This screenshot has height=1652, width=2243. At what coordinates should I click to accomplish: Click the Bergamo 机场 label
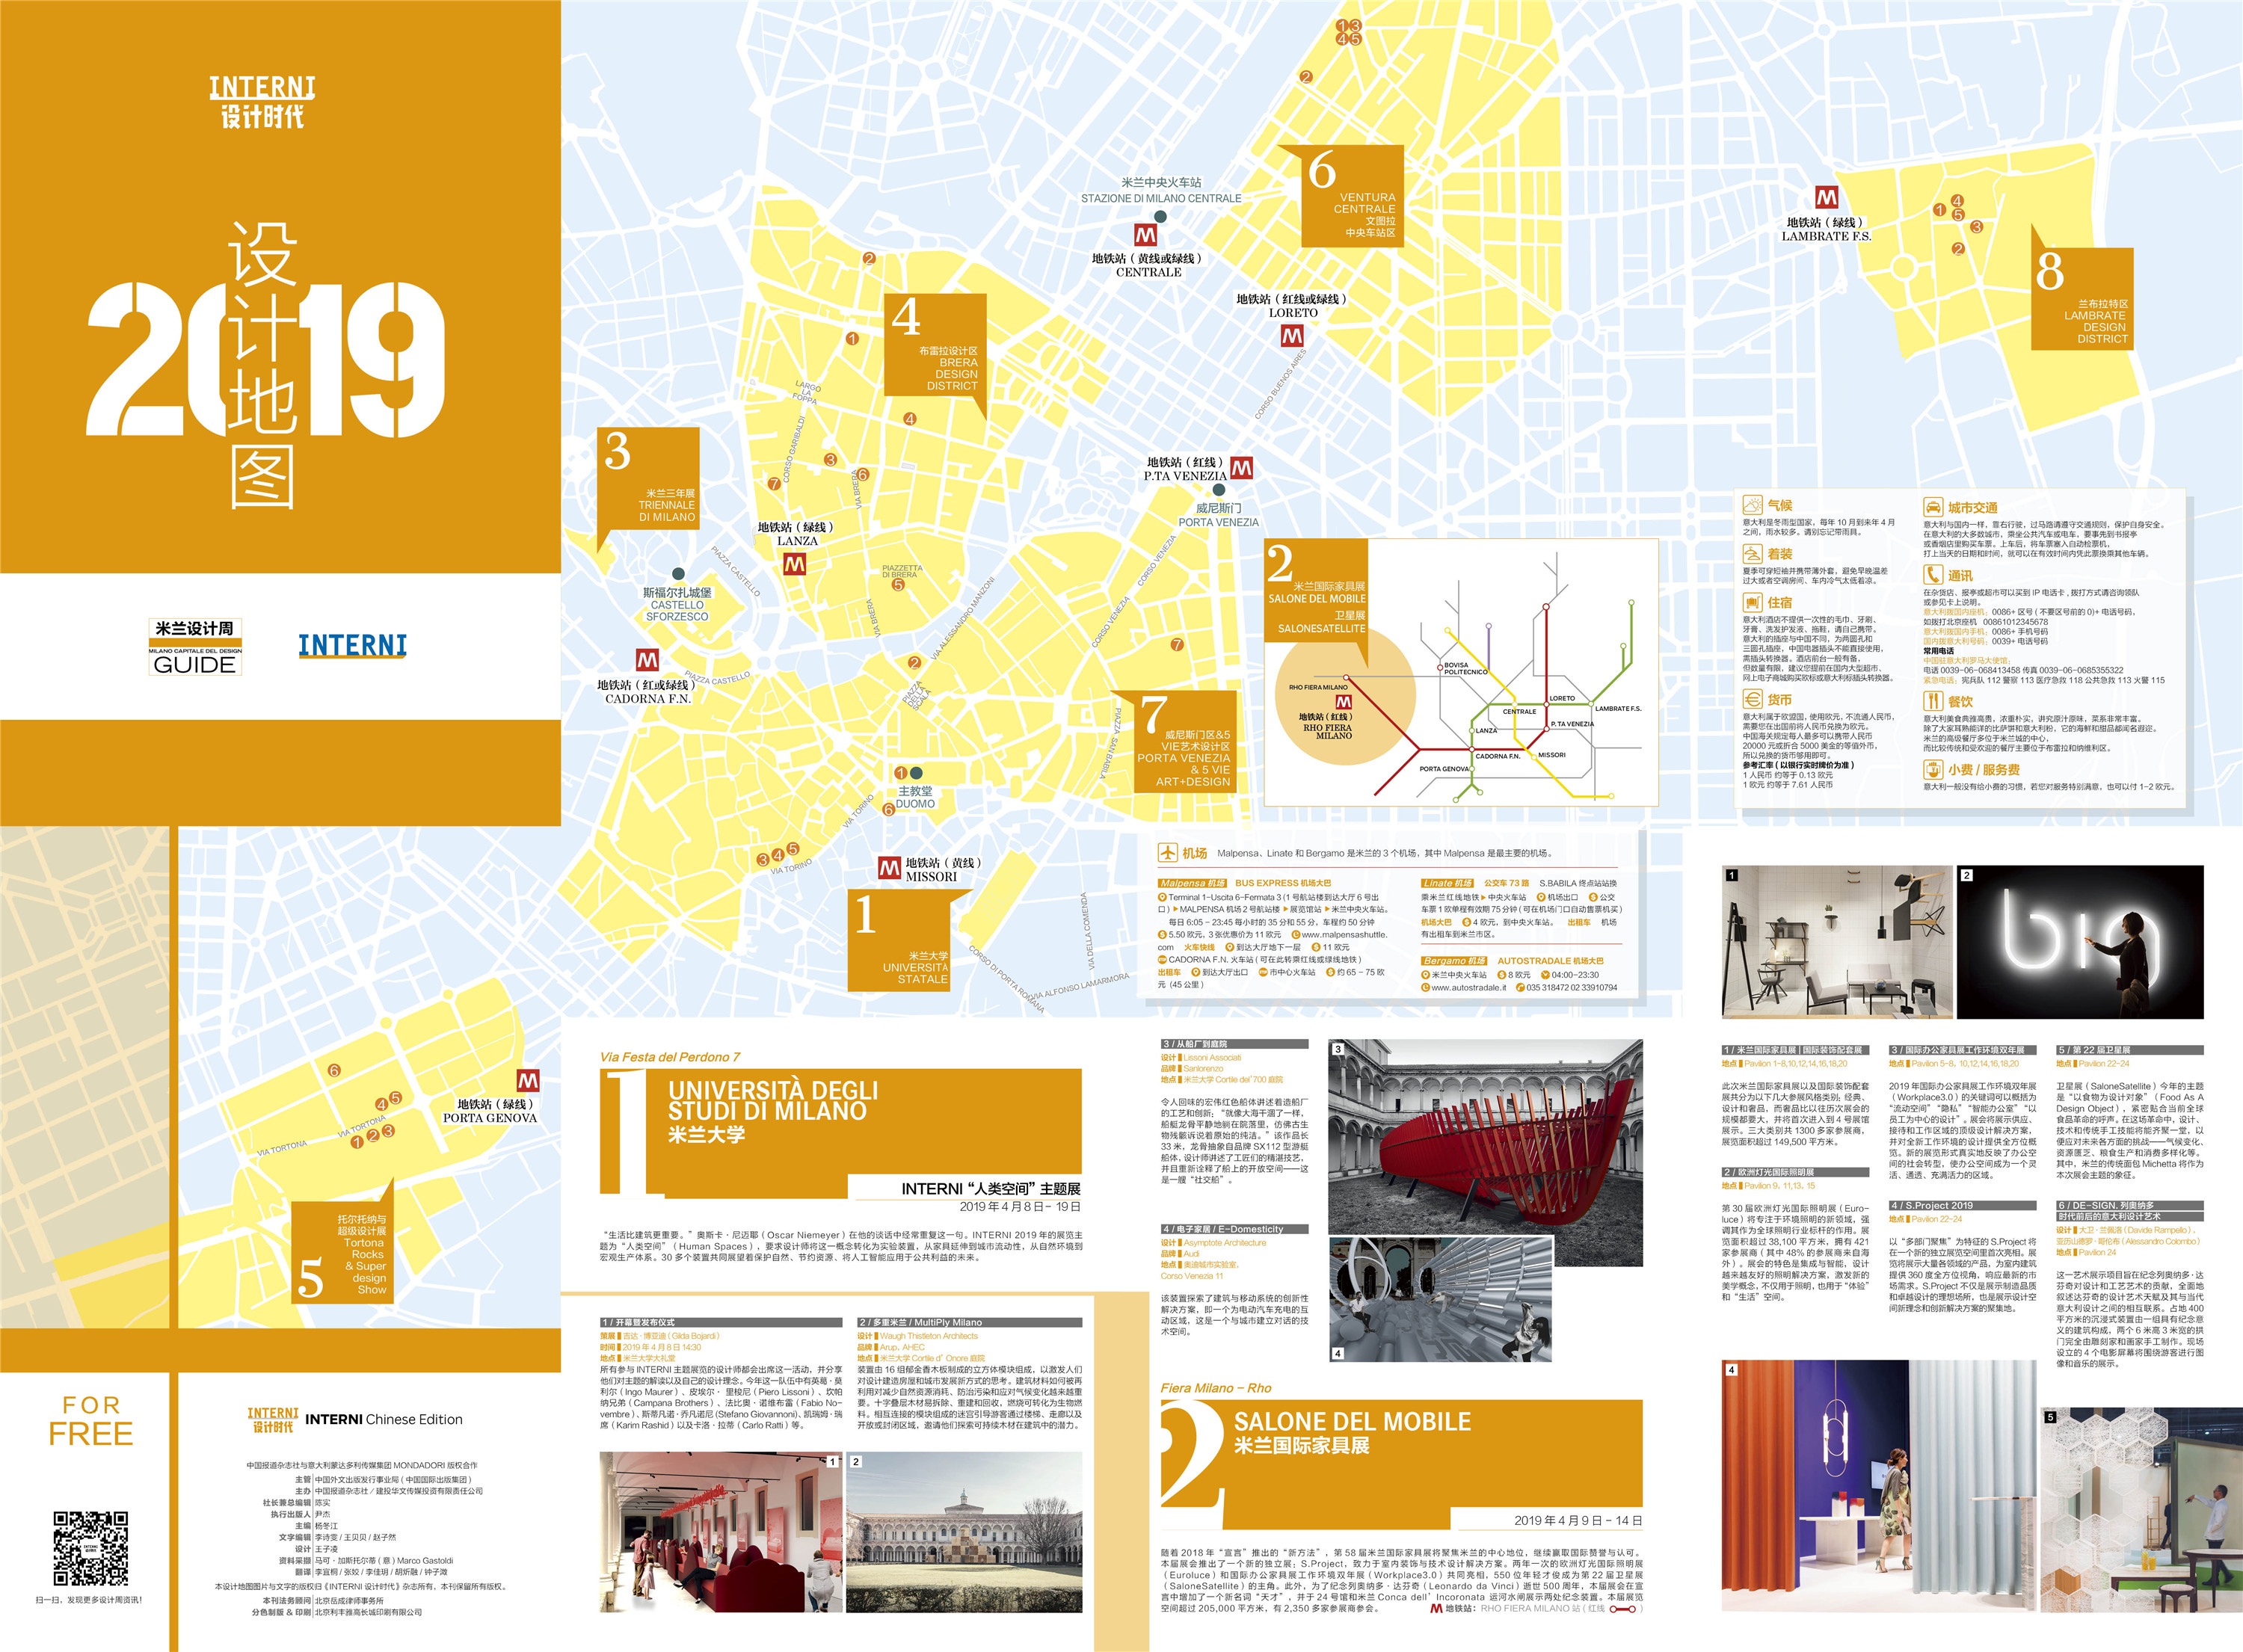pos(1453,960)
